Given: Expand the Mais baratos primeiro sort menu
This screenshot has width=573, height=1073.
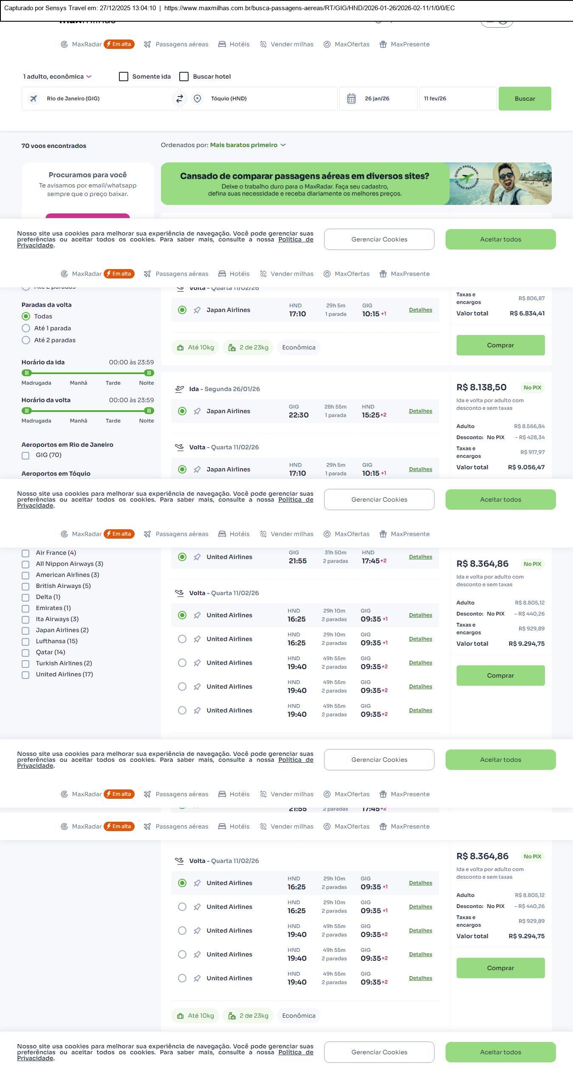Looking at the screenshot, I should [x=248, y=145].
